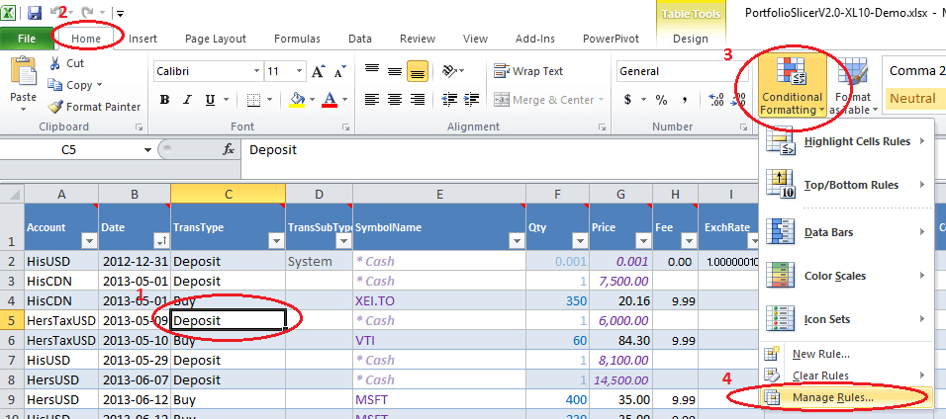946x419 pixels.
Task: Switch to the PowerPivot tab
Action: (x=611, y=39)
